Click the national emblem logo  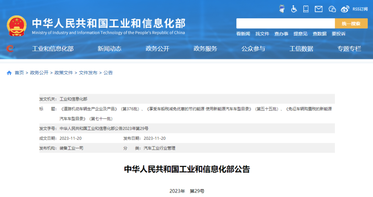[x=17, y=26]
